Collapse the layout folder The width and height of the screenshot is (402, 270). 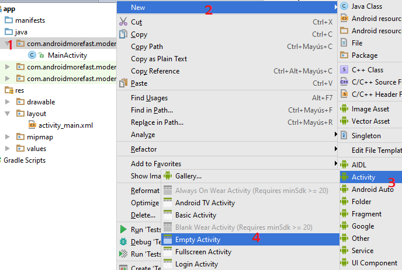coord(7,113)
